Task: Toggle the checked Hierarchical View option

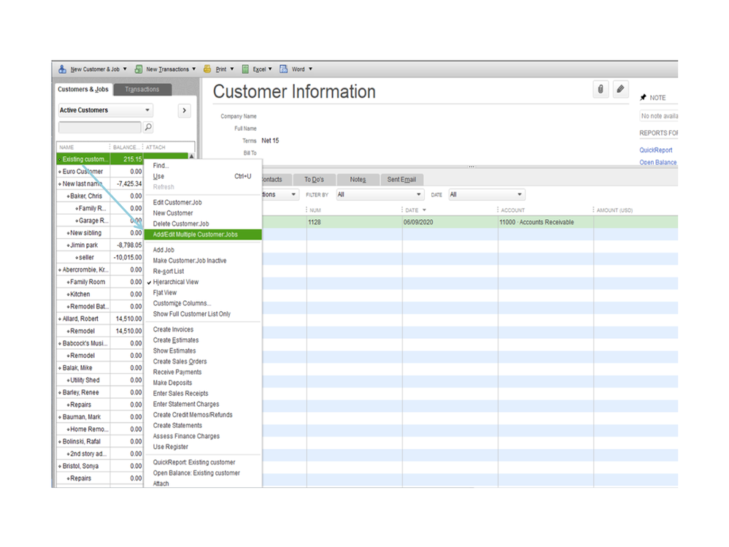Action: click(x=175, y=282)
